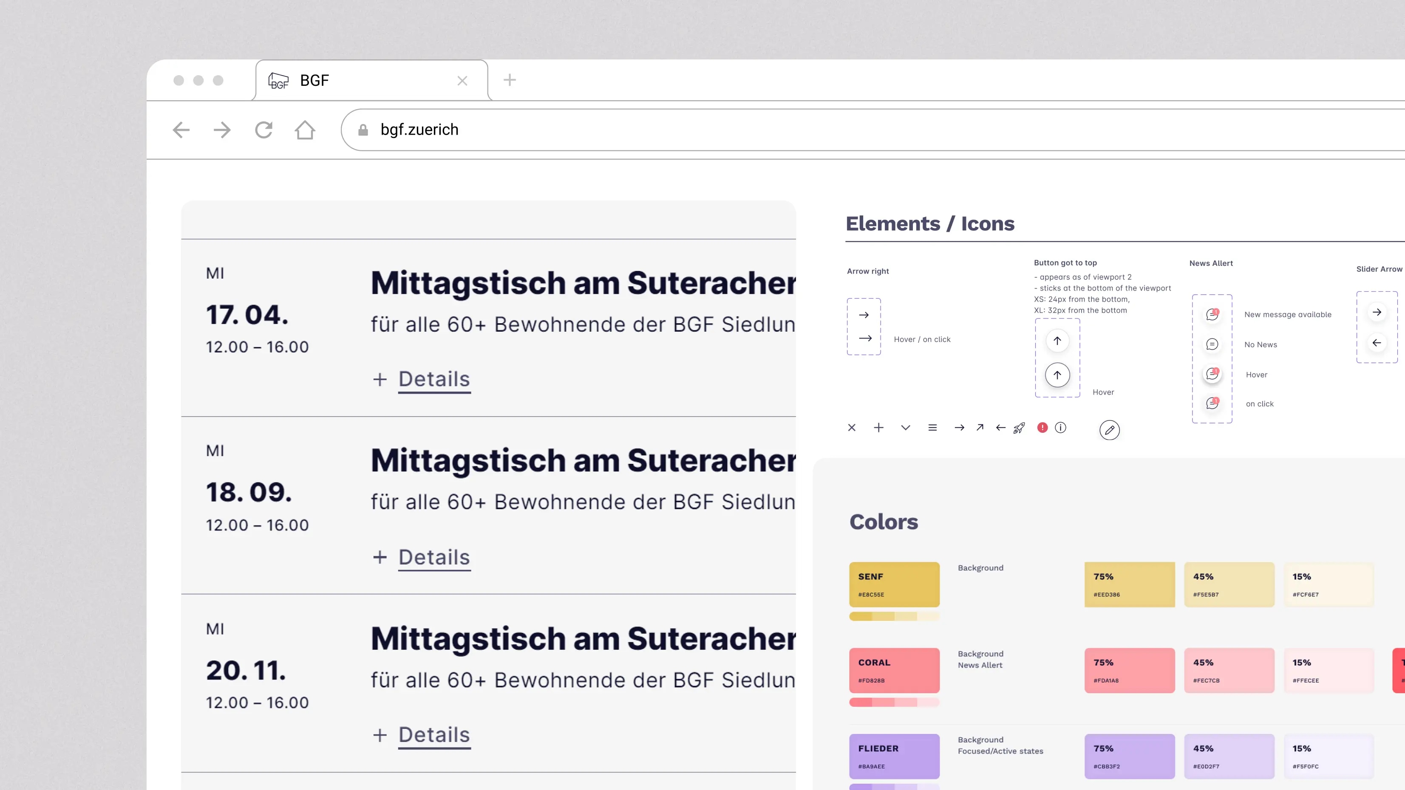1405x790 pixels.
Task: Click the plus icon beside 20. 11. Details
Action: coord(380,735)
